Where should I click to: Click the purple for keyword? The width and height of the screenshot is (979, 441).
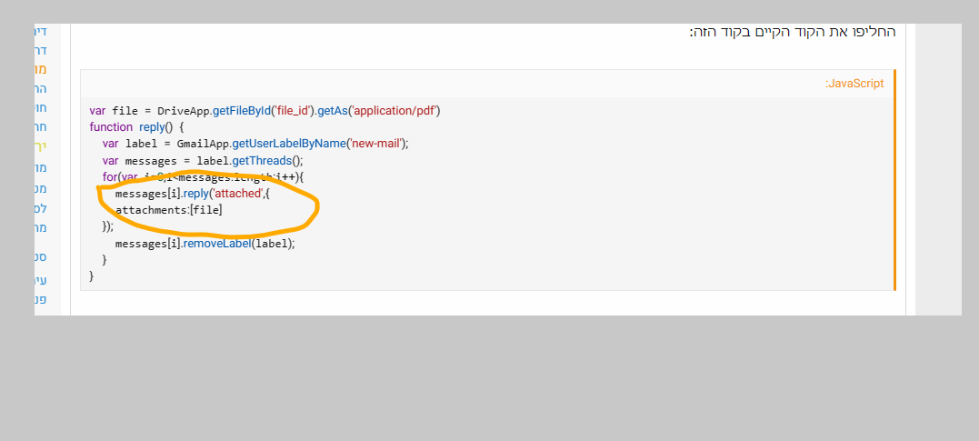pos(109,176)
